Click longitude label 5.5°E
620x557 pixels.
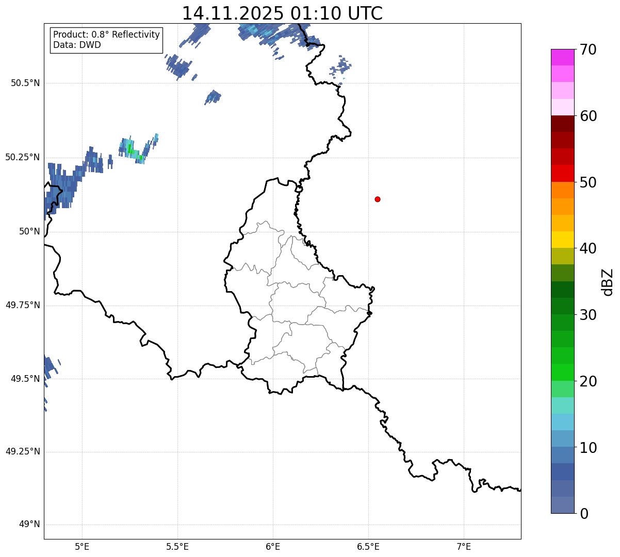coord(177,547)
